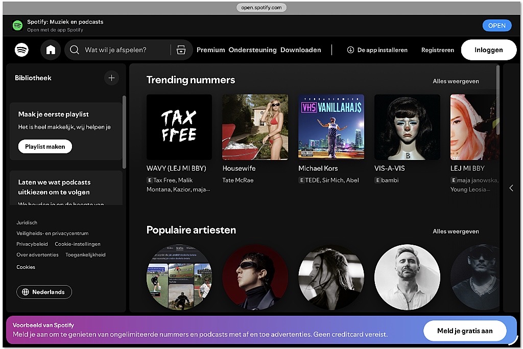This screenshot has width=523, height=349.
Task: Open the LEJ MI BBY album cover
Action: (474, 127)
